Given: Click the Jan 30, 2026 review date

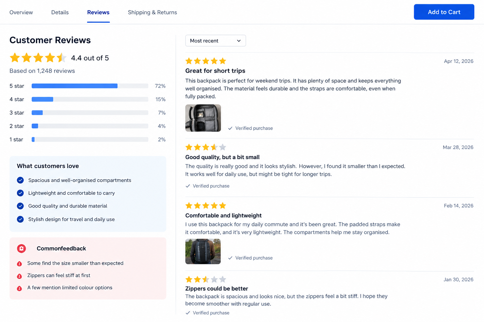Looking at the screenshot, I should 458,280.
